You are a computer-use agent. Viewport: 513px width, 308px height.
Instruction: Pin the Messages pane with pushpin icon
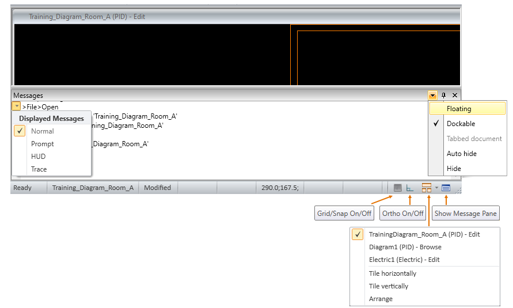(443, 96)
